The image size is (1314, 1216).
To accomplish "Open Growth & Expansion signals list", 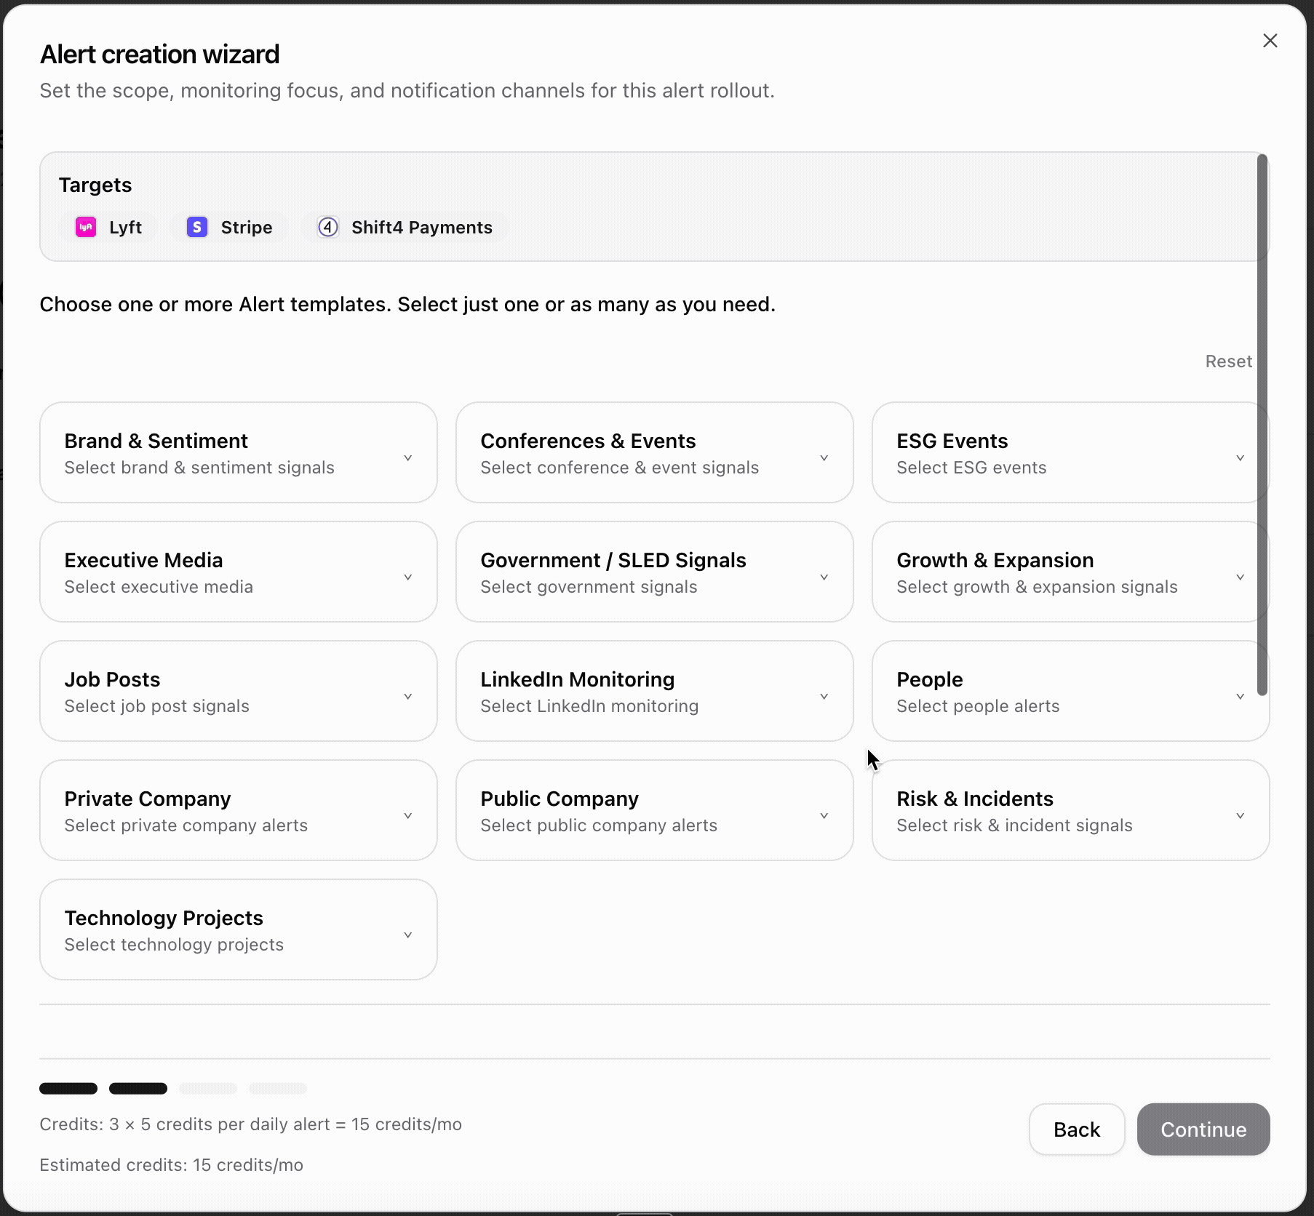I will click(1240, 577).
